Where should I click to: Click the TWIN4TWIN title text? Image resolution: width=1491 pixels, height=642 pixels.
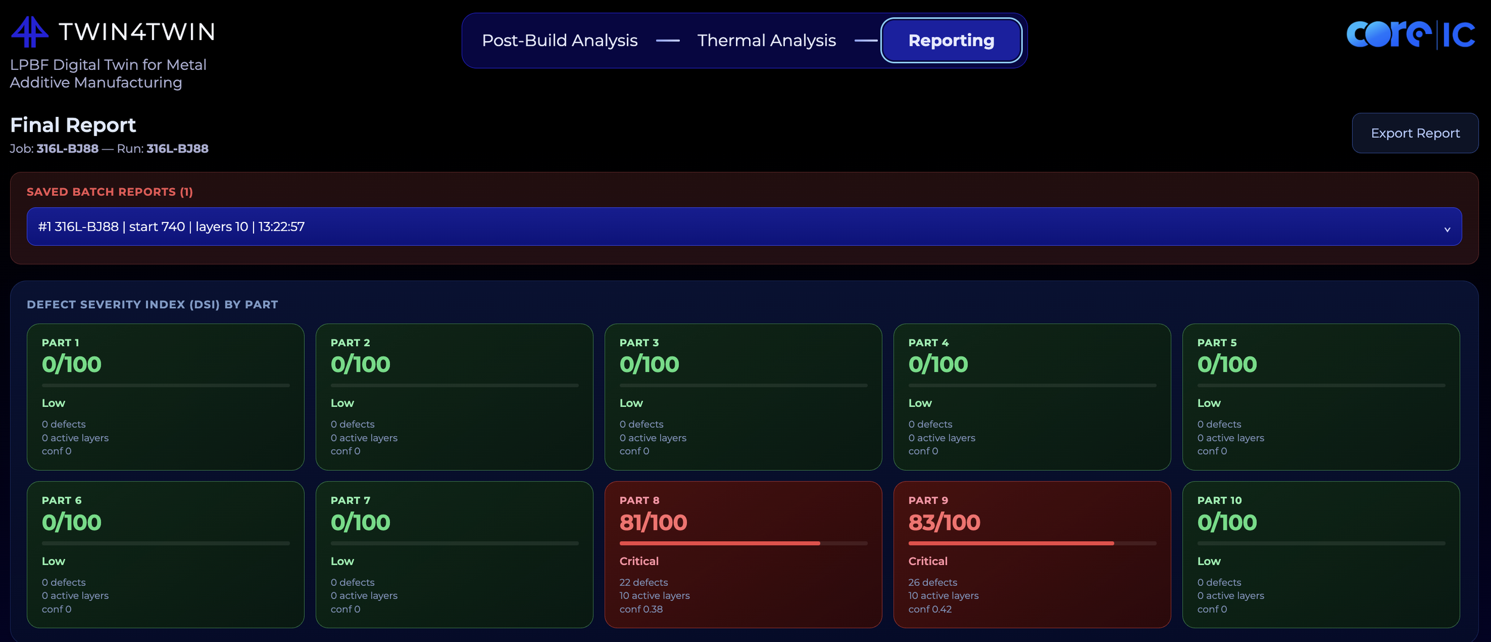click(x=137, y=32)
